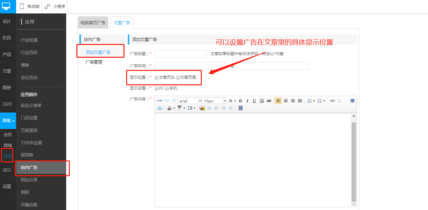Collapse the 高级 sidebar section
Viewport: 428px width, 210px height.
(8, 120)
